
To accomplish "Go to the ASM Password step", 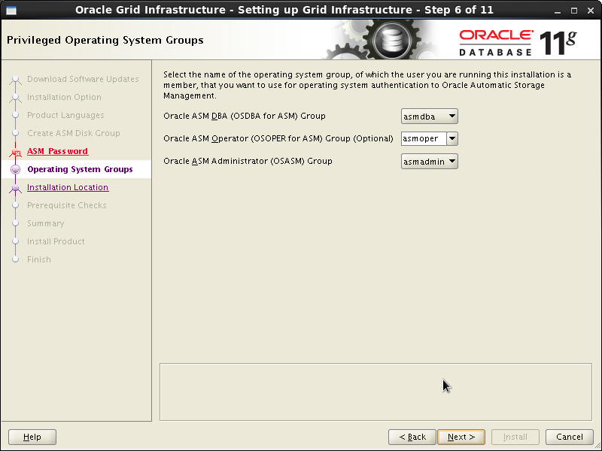I will pyautogui.click(x=58, y=151).
